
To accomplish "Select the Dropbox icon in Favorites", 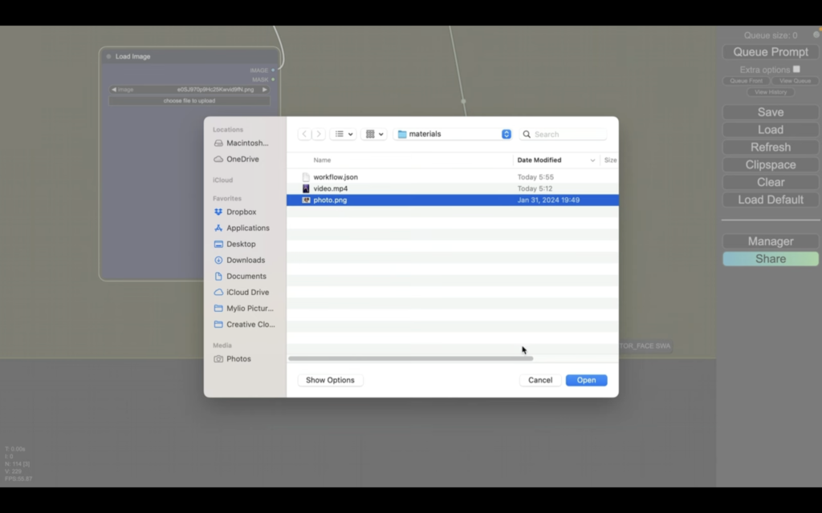I will point(218,212).
